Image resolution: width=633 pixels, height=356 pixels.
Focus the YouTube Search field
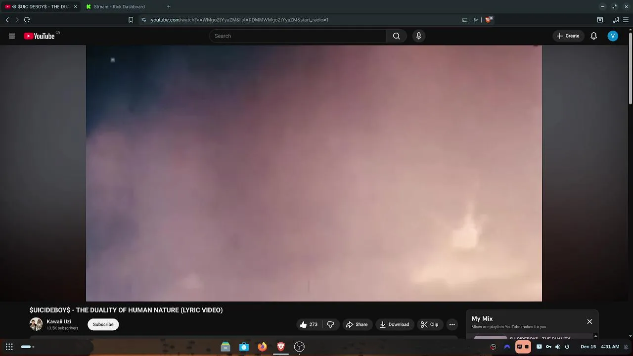tap(297, 36)
